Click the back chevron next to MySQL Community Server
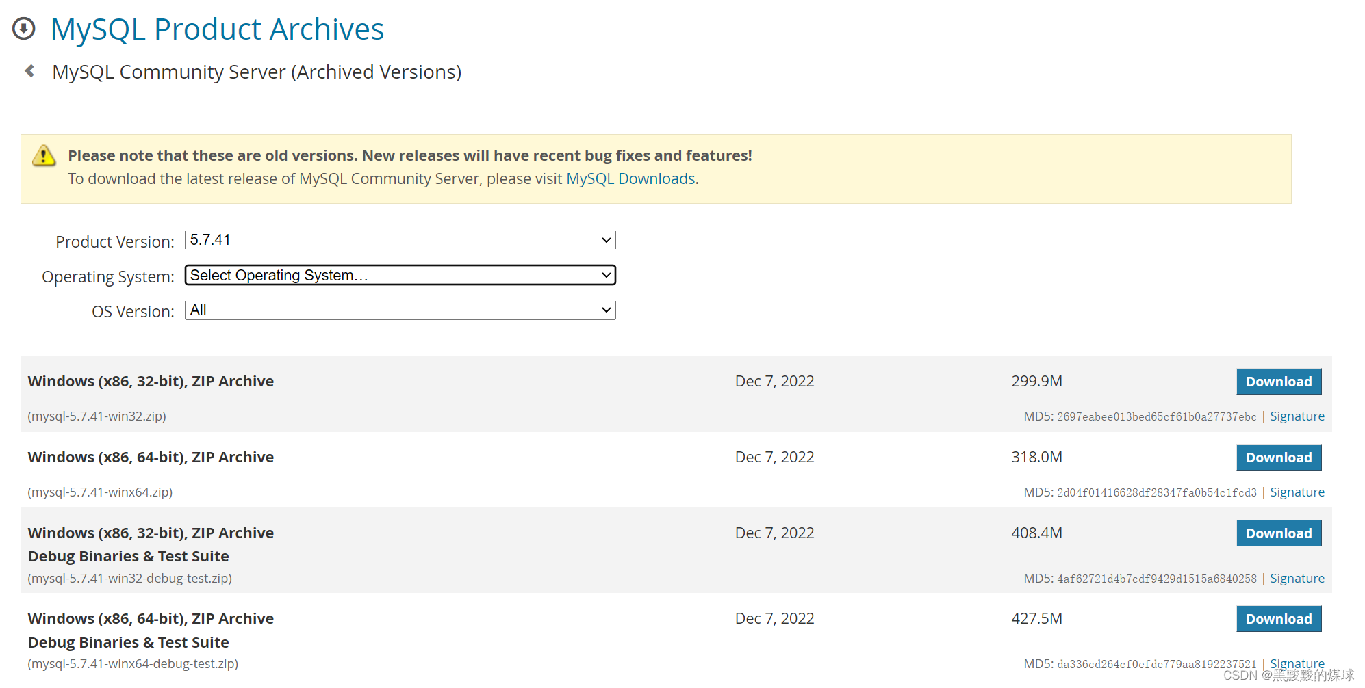This screenshot has height=688, width=1365. 29,70
